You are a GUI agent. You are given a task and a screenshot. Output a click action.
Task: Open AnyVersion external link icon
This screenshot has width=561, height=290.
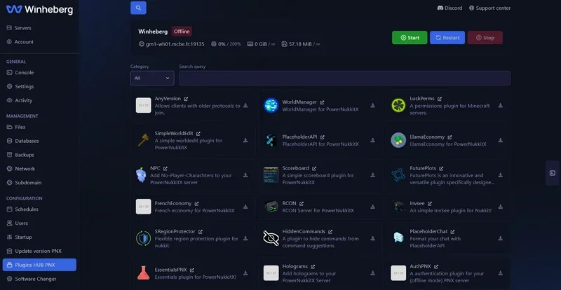tap(186, 99)
